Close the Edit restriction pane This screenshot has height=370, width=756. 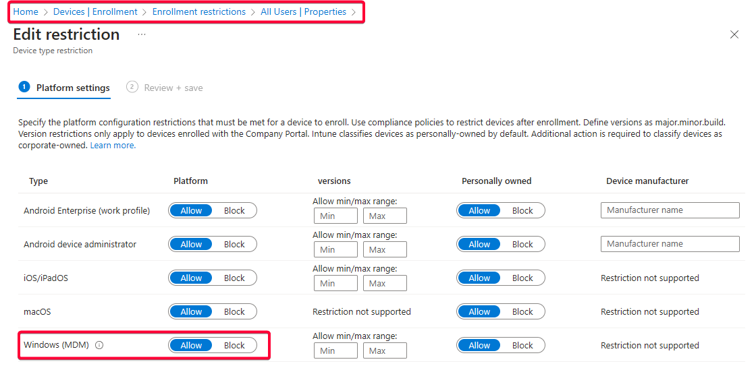pos(734,34)
